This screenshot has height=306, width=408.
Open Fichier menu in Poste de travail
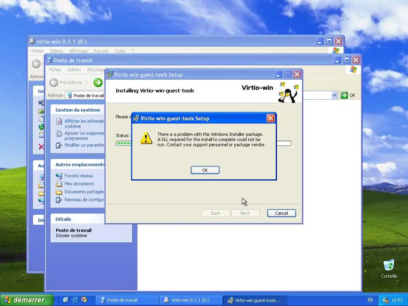pyautogui.click(x=55, y=70)
